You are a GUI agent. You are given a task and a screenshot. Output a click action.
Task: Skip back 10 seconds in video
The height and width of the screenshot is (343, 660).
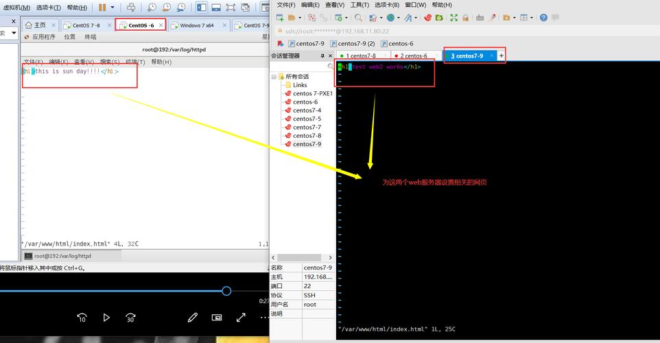pos(82,318)
